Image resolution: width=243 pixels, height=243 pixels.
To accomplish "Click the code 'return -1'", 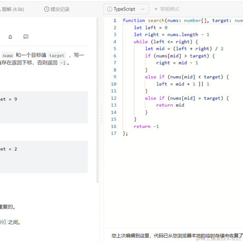I will [x=146, y=126].
